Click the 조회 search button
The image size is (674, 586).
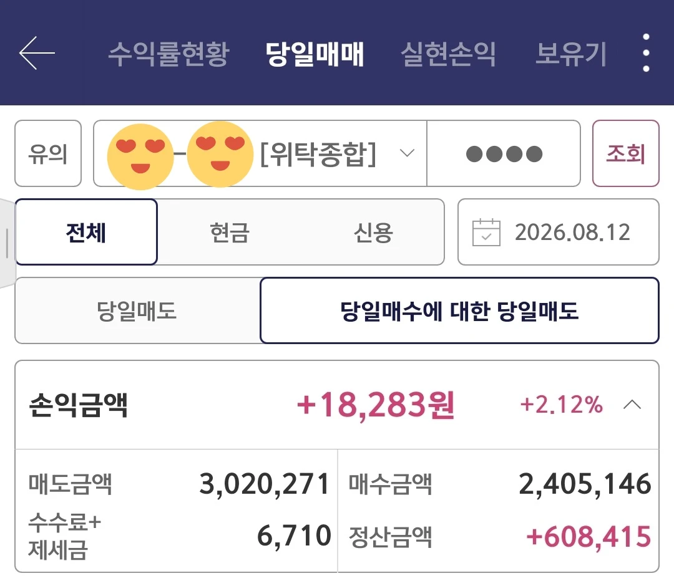[x=626, y=153]
